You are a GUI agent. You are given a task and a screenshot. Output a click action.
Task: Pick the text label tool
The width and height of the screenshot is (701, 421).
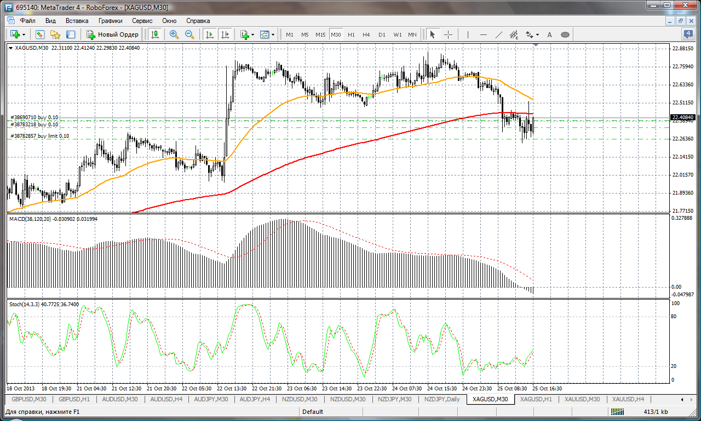pyautogui.click(x=550, y=34)
